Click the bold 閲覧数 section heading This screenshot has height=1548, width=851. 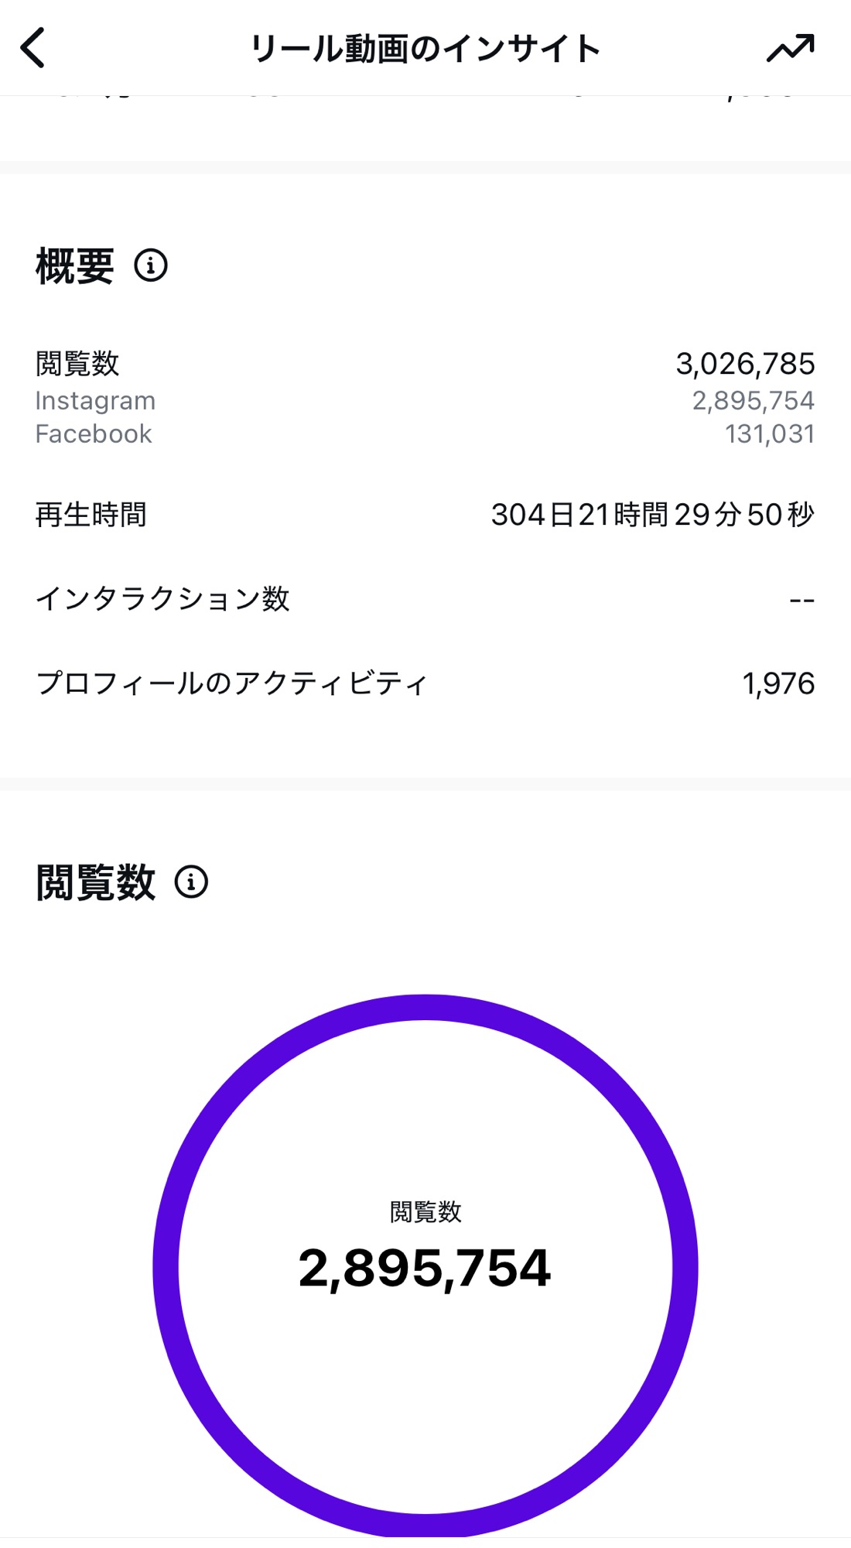[x=96, y=882]
